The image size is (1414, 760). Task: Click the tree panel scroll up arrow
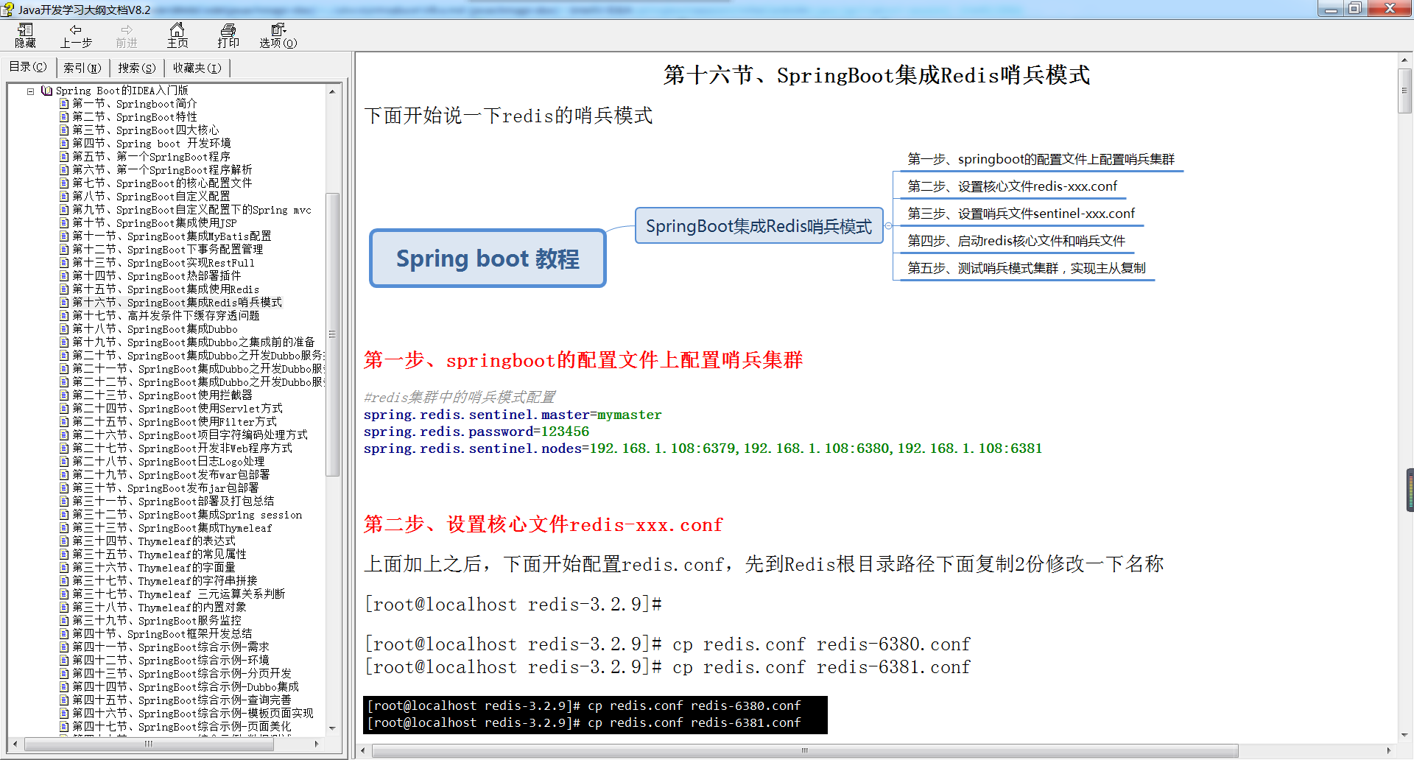coord(332,91)
